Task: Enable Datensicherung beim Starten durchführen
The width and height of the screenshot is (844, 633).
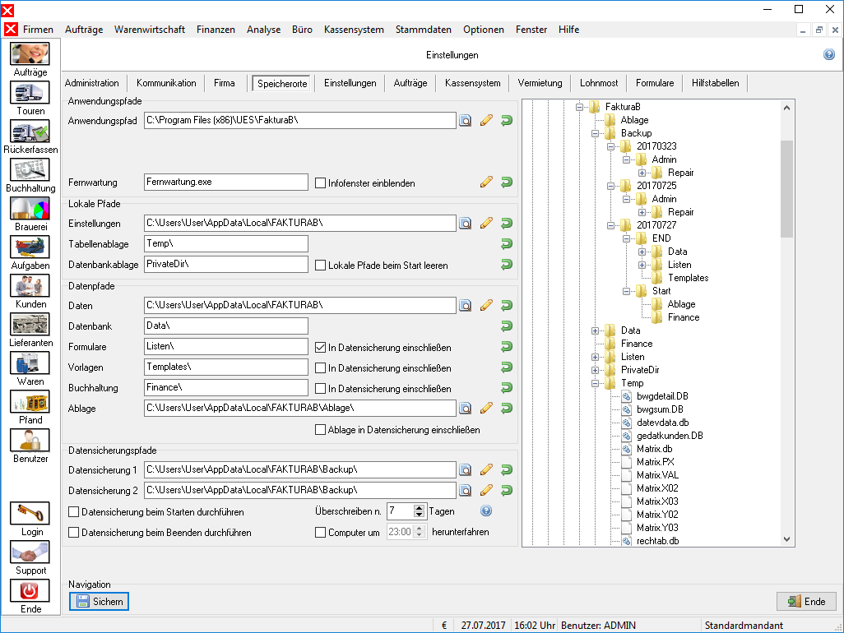Action: click(74, 512)
